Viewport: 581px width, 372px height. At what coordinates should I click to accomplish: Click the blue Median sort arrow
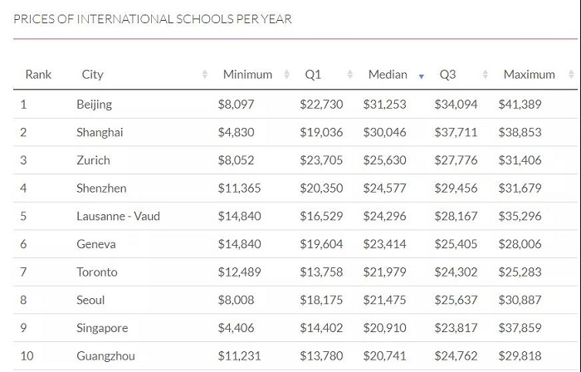(421, 76)
